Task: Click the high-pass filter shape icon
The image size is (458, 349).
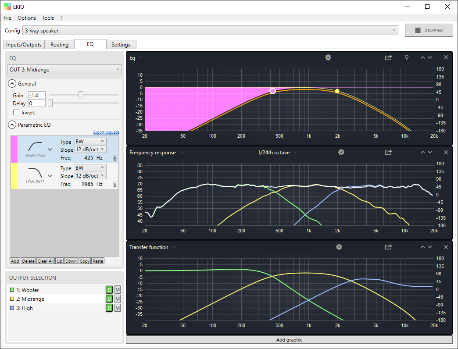Action: click(35, 147)
